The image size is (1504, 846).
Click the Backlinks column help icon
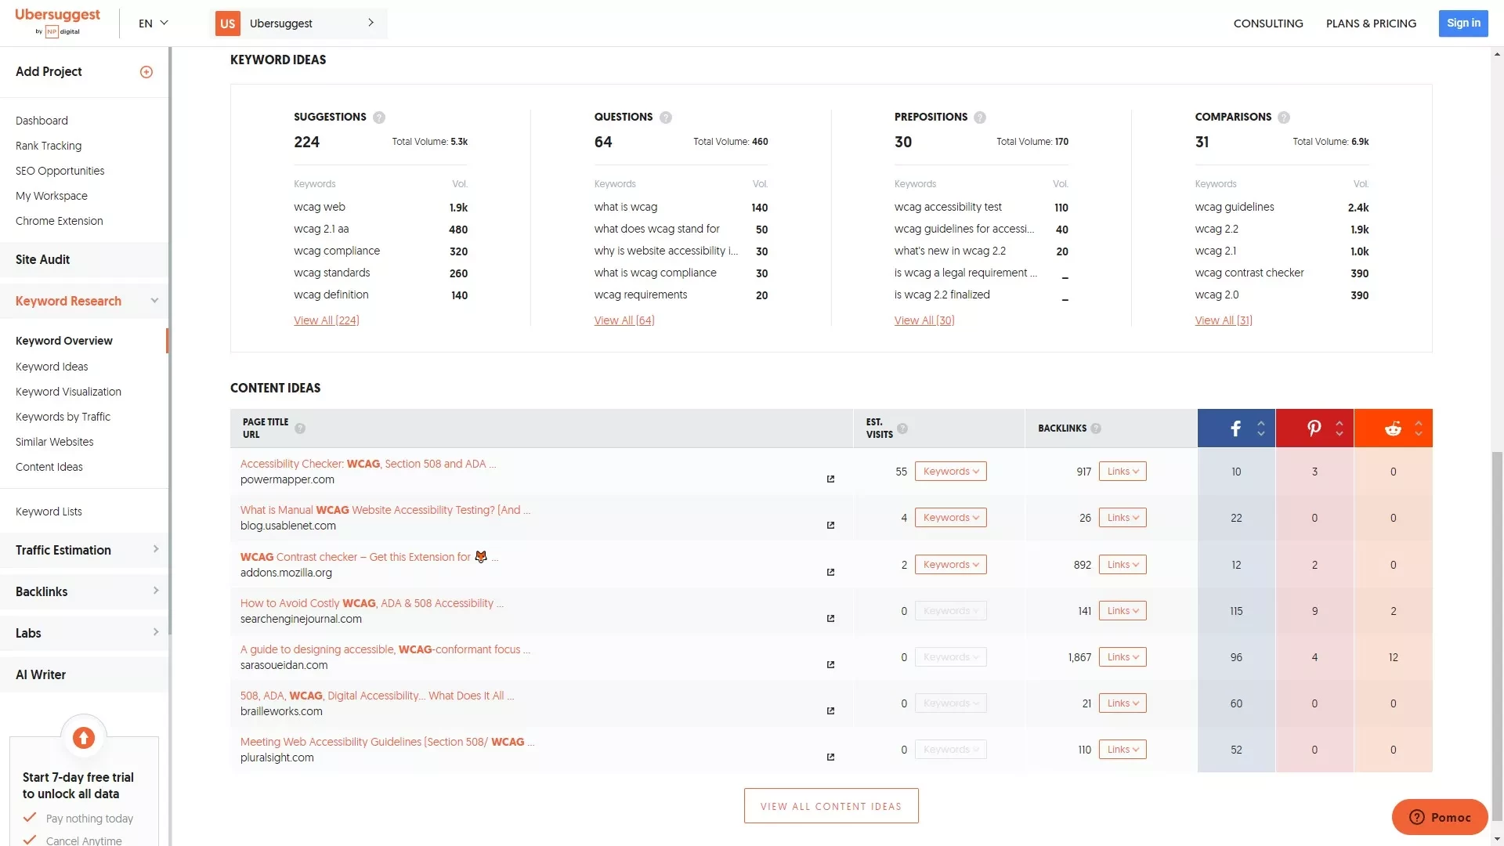click(1096, 428)
